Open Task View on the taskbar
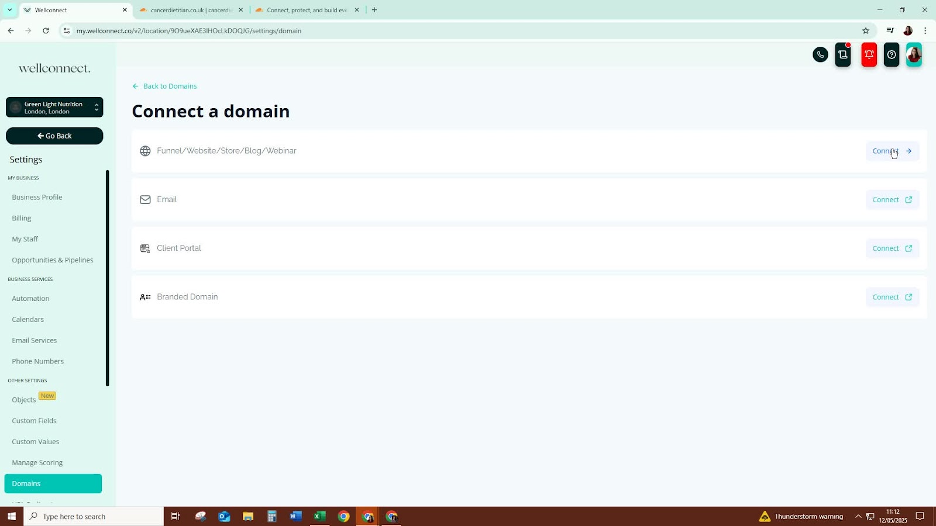Viewport: 936px width, 526px height. point(175,517)
